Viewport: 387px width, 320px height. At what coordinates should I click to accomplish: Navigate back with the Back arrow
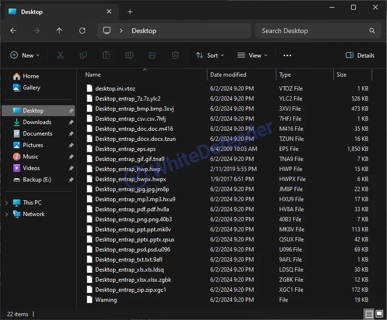point(13,31)
